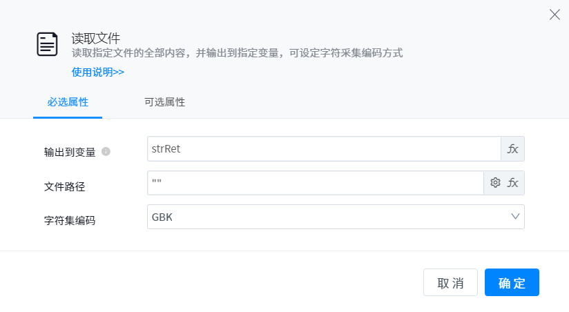Close the dialog with the X icon
Image resolution: width=569 pixels, height=312 pixels.
(x=554, y=14)
